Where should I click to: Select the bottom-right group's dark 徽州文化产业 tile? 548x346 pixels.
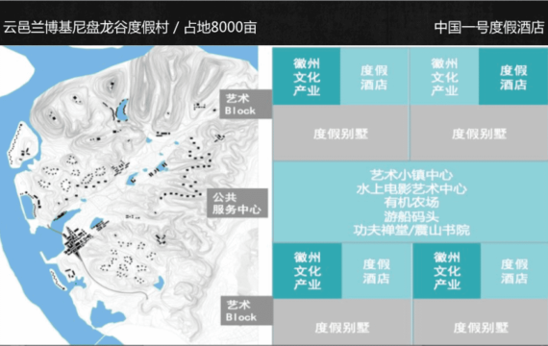[447, 271]
